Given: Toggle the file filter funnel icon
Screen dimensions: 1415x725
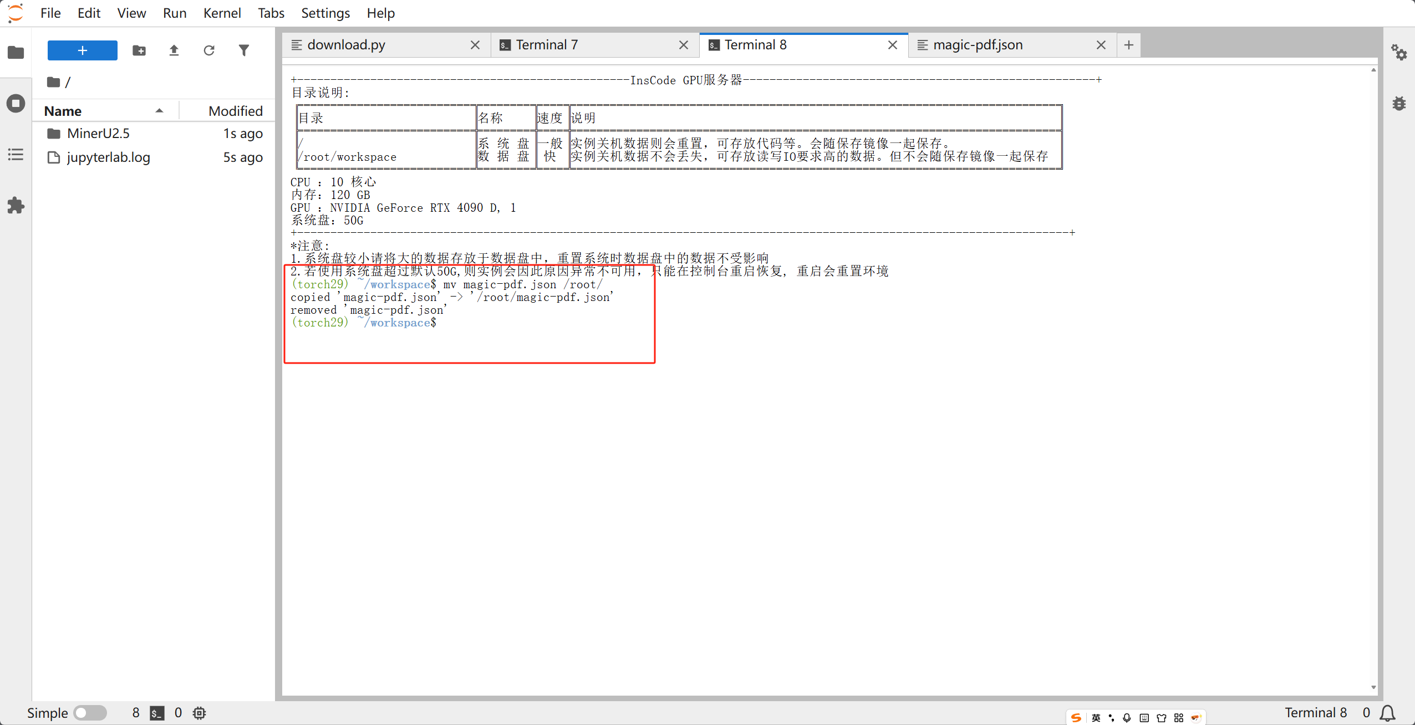Looking at the screenshot, I should (244, 50).
